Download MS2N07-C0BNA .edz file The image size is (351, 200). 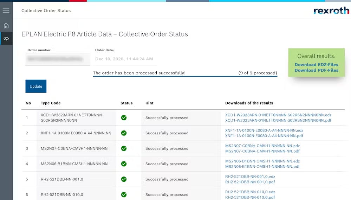(262, 146)
